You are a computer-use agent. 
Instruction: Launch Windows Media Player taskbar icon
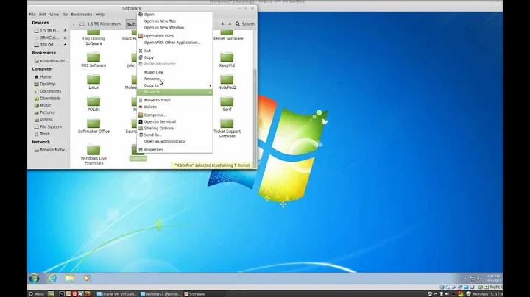click(87, 279)
